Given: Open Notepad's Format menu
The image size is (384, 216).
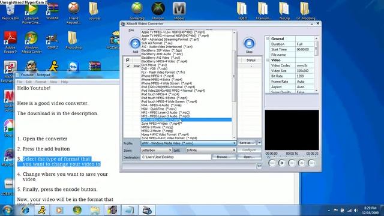Looking at the screenshot, I should (x=41, y=82).
